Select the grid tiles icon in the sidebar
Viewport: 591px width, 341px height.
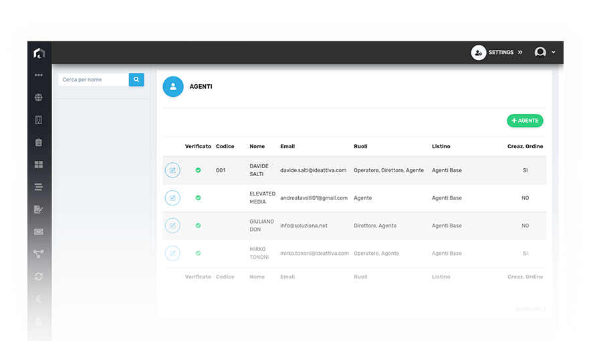pyautogui.click(x=39, y=164)
